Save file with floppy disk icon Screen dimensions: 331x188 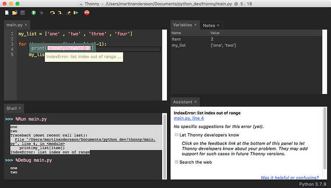(23, 13)
